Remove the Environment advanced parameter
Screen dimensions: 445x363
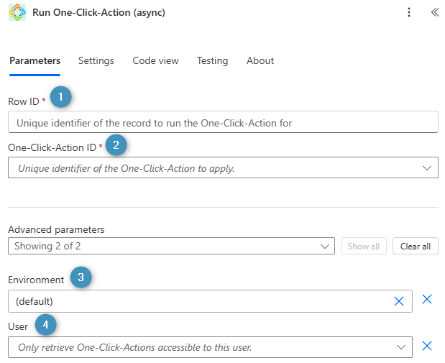click(x=426, y=299)
